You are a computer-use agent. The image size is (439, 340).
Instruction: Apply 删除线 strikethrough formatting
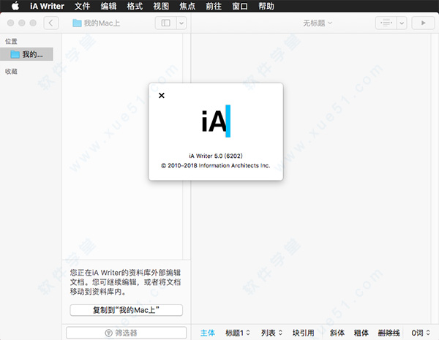click(389, 333)
